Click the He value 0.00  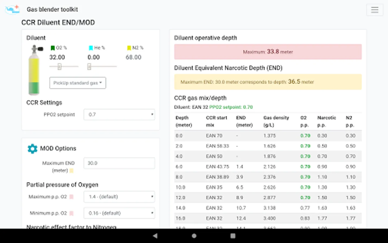tap(93, 57)
